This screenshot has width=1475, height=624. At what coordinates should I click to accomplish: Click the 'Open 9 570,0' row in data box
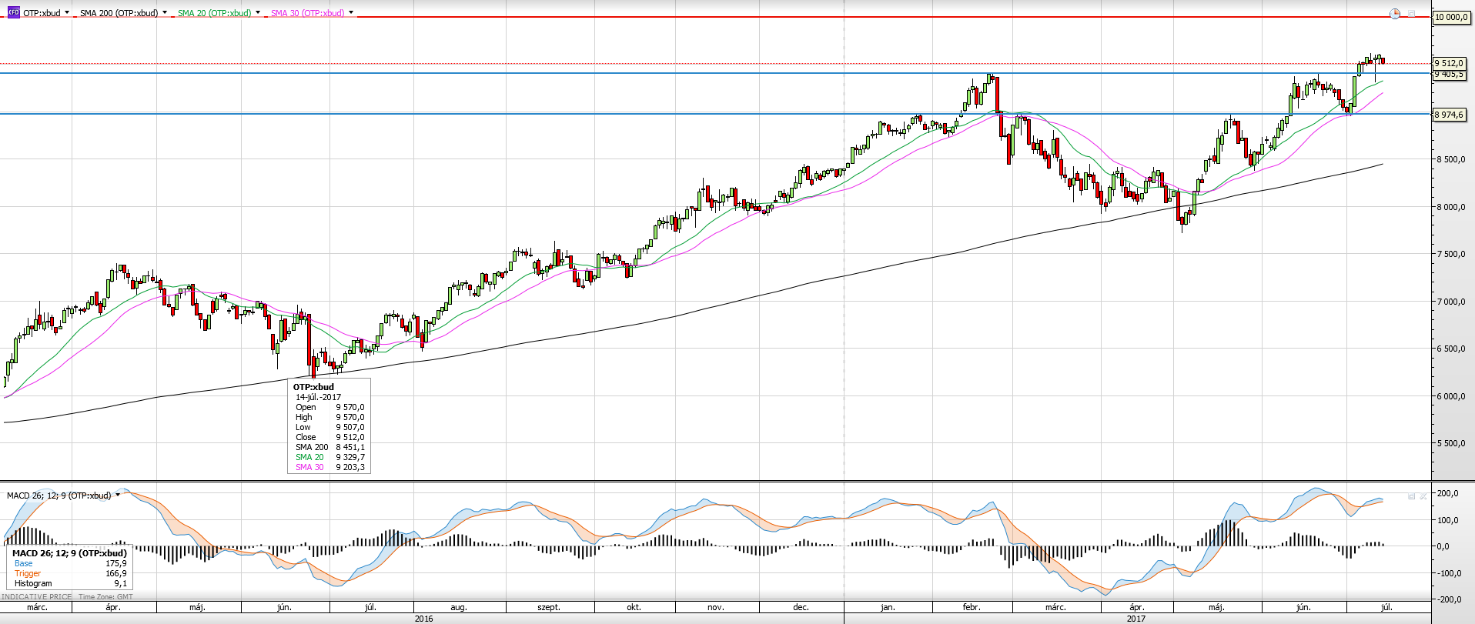pyautogui.click(x=330, y=407)
